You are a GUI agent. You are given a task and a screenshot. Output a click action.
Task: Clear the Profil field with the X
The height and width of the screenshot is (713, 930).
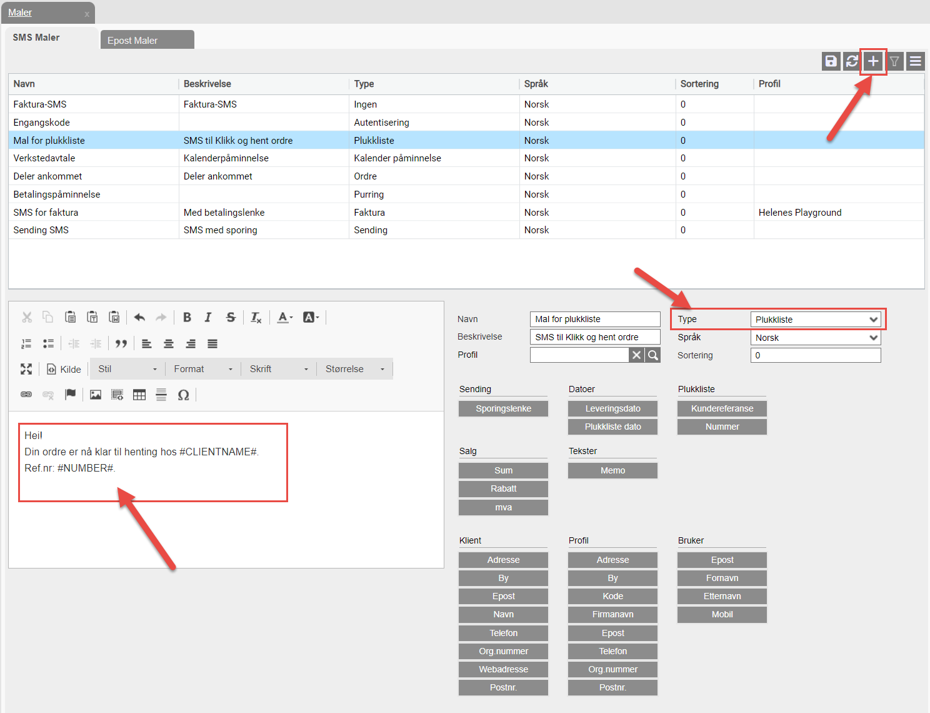point(636,355)
